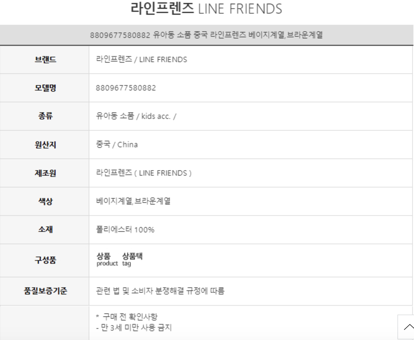Select the 구성품 row label

[x=45, y=260]
